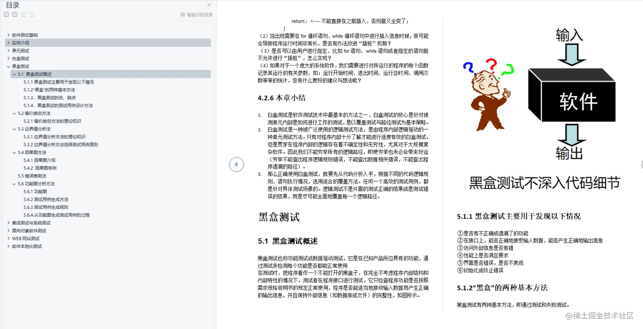Expand the 集成测试与系统测试 chapter
The image size is (643, 329).
(9, 222)
